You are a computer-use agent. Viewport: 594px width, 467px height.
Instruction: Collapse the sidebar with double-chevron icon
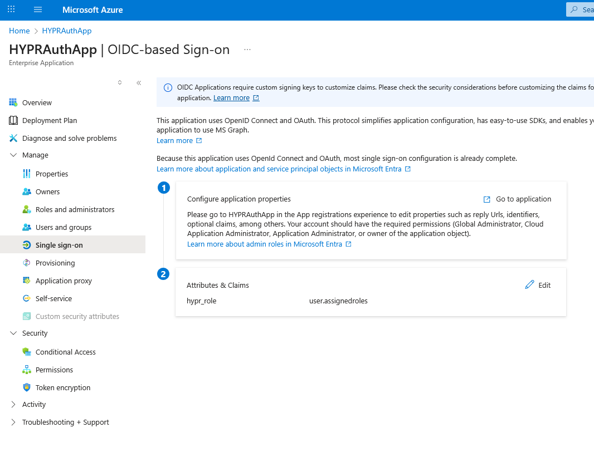tap(139, 83)
